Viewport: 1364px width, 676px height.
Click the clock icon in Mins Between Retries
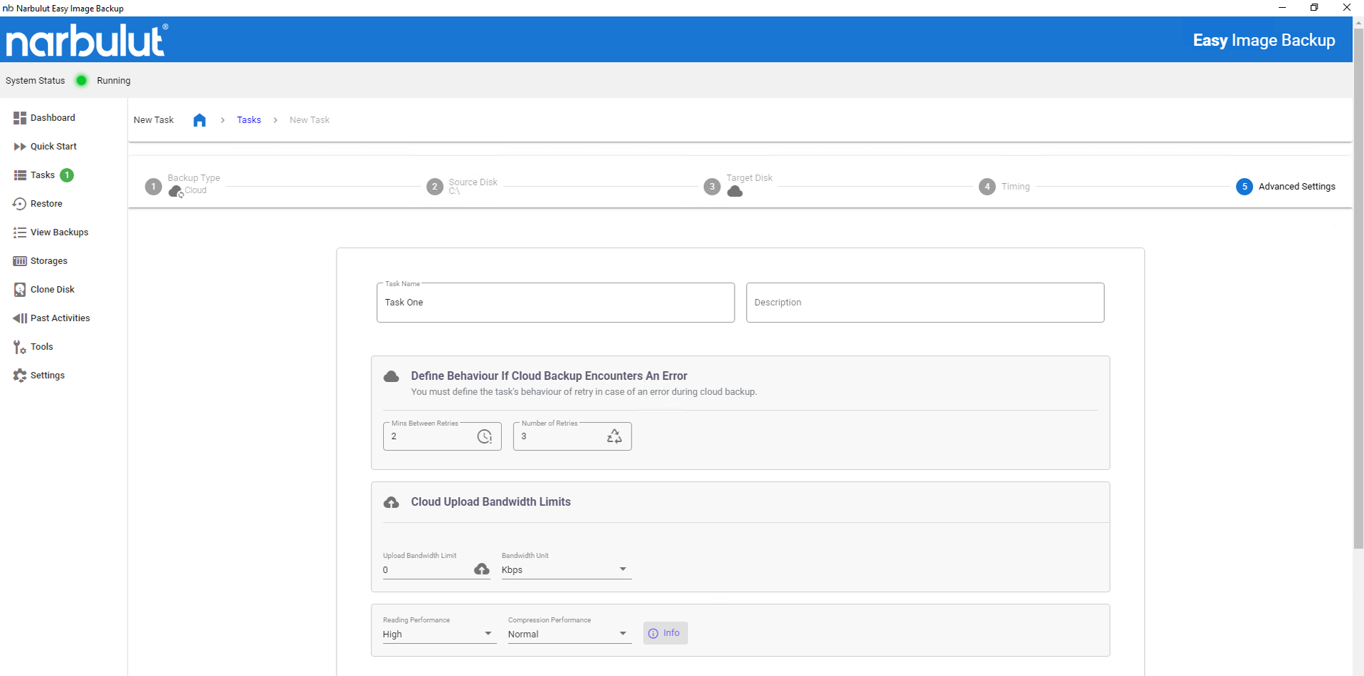coord(485,436)
